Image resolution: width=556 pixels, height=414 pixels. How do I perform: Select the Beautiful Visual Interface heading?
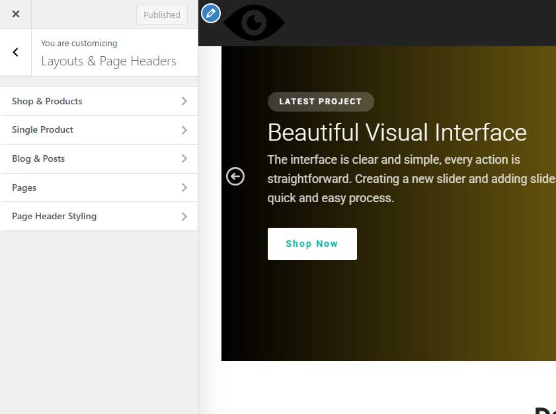(x=397, y=133)
